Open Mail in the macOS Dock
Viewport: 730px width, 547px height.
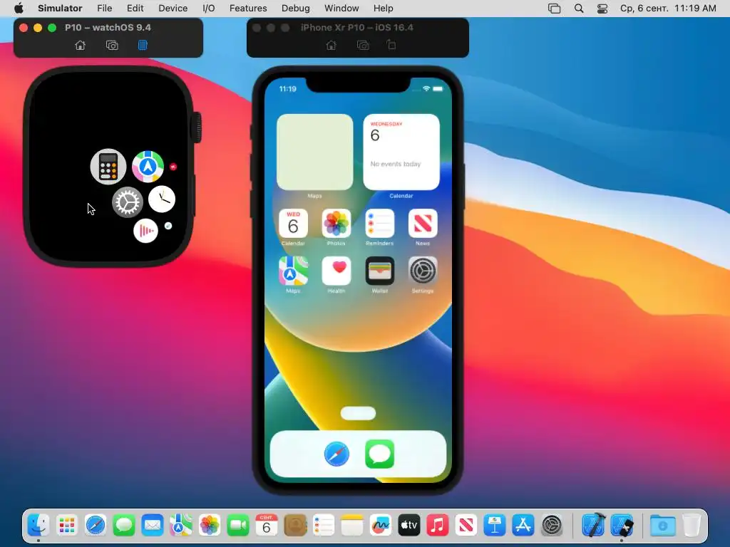tap(153, 526)
